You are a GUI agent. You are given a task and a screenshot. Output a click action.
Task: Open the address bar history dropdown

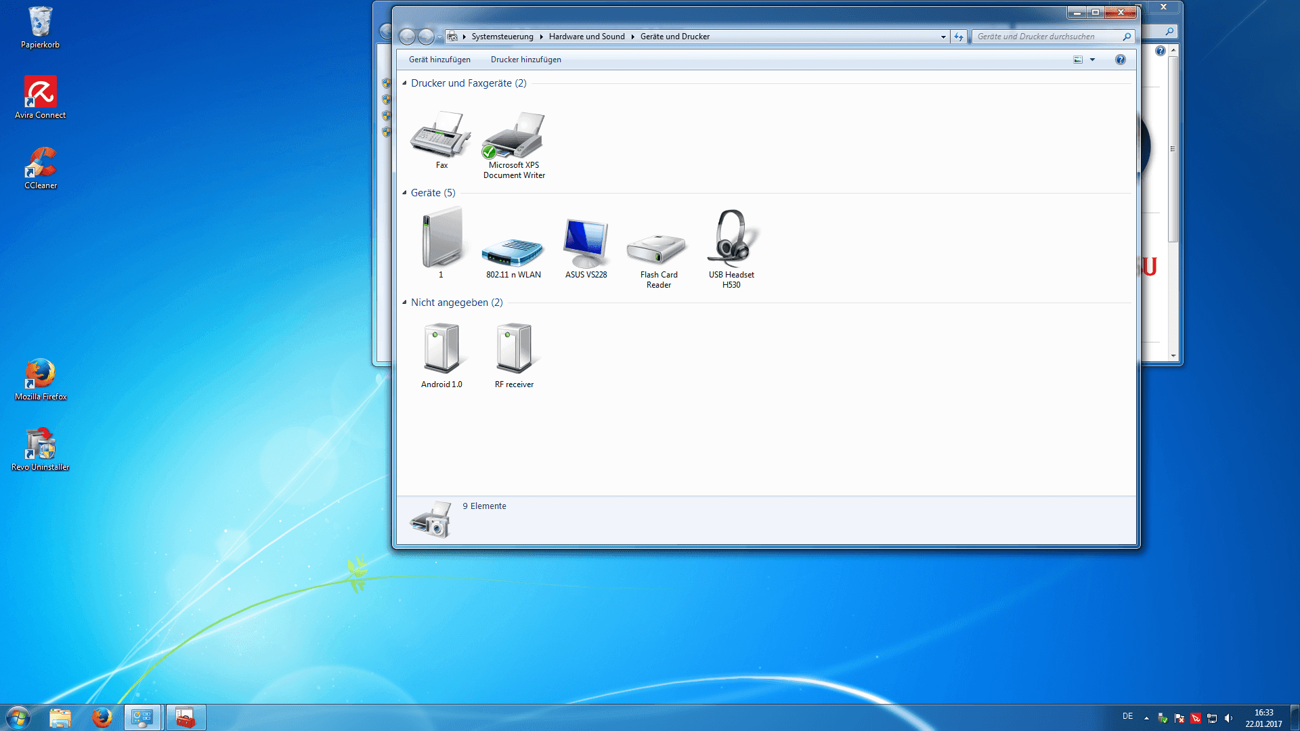pos(943,37)
